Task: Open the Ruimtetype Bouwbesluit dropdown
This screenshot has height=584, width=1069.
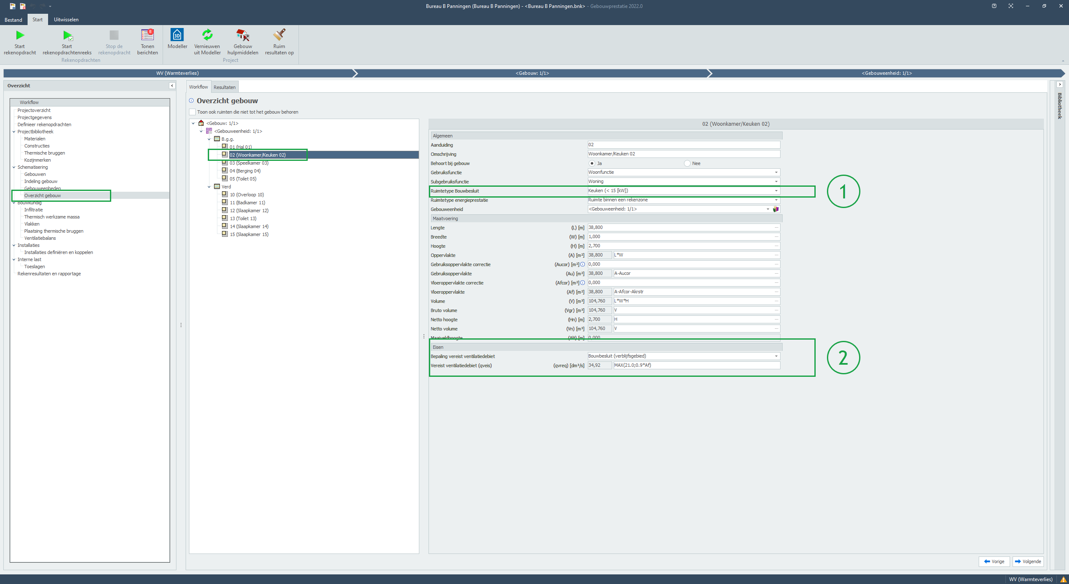Action: coord(776,191)
